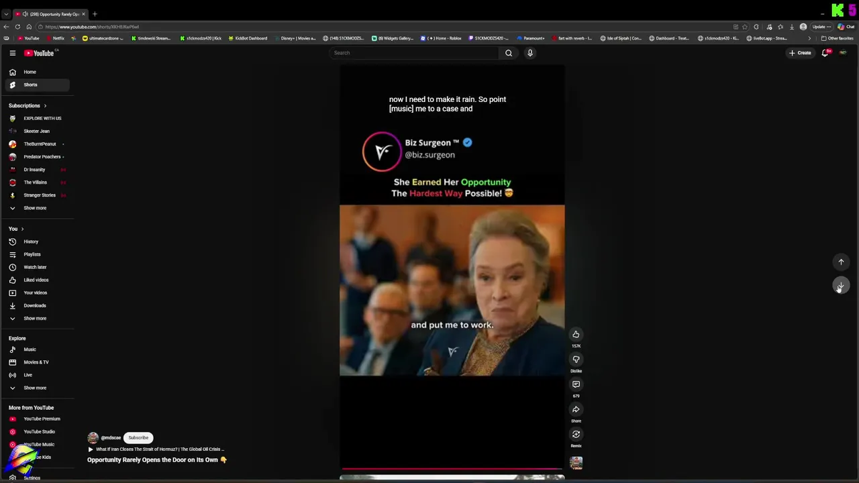This screenshot has height=483, width=859.
Task: Open Playlists in sidebar
Action: (x=37, y=254)
